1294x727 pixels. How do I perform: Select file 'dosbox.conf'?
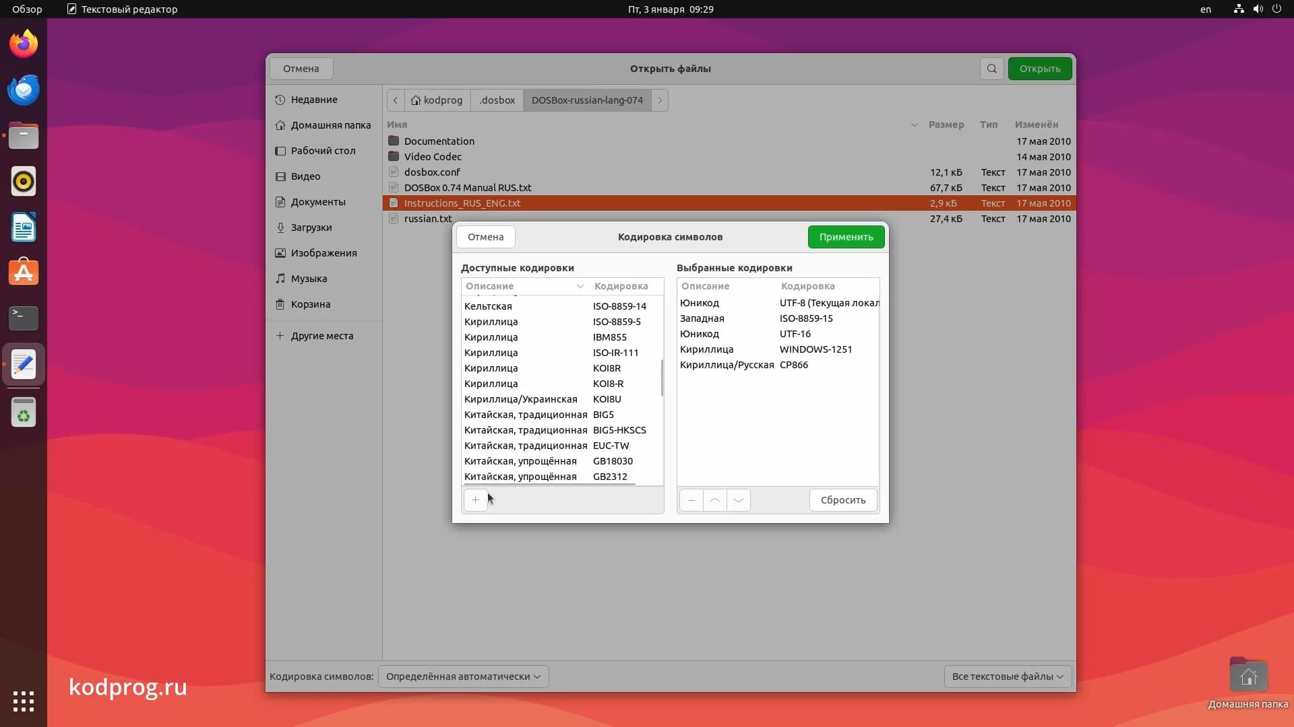(x=729, y=172)
